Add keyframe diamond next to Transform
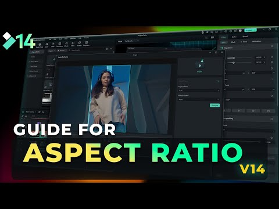The height and width of the screenshot is (209, 279). pyautogui.click(x=272, y=46)
